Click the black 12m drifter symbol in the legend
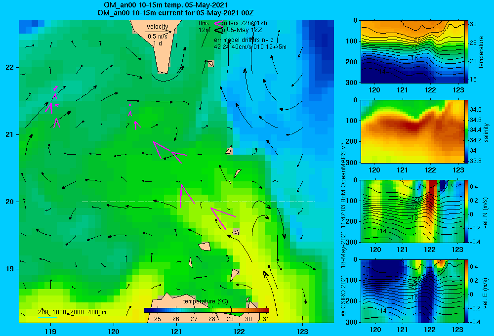Screen dimensions: 494x336 pos(218,30)
